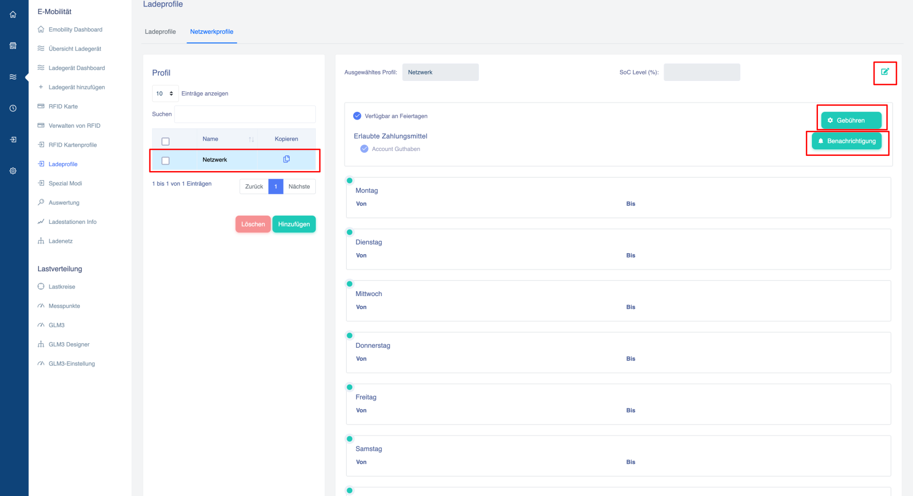Open RFID Kartenprofile in sidebar menu

[x=72, y=145]
